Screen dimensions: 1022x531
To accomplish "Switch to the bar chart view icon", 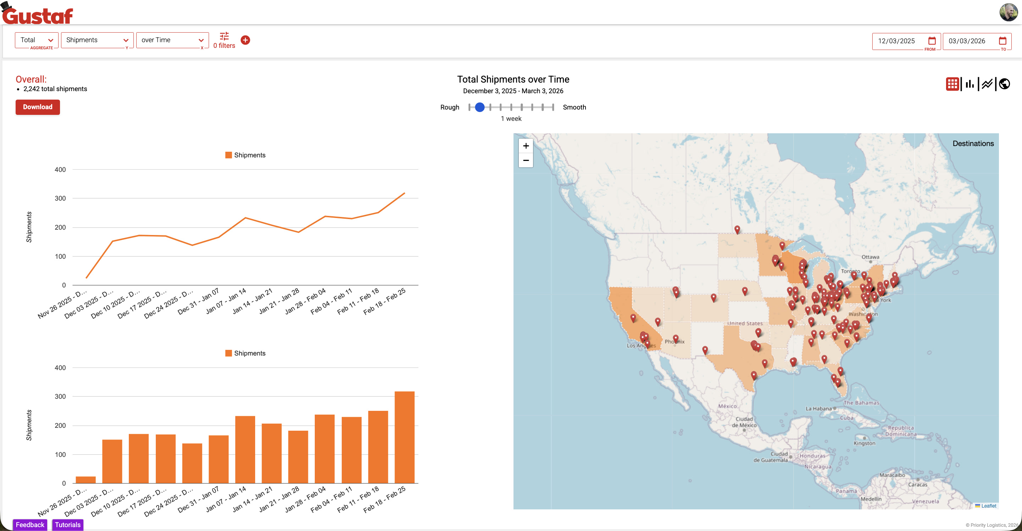I will [x=969, y=84].
